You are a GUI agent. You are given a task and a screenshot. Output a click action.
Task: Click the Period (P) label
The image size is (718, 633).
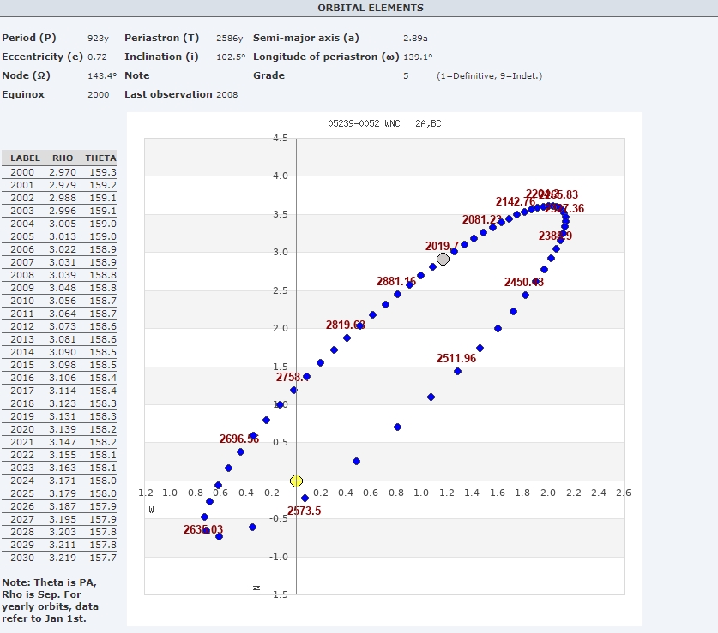[29, 38]
